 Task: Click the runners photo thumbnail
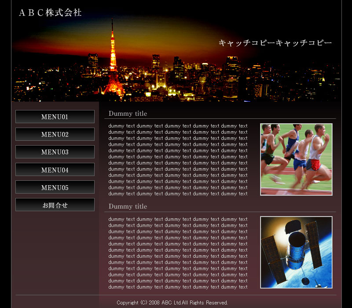[x=296, y=159]
